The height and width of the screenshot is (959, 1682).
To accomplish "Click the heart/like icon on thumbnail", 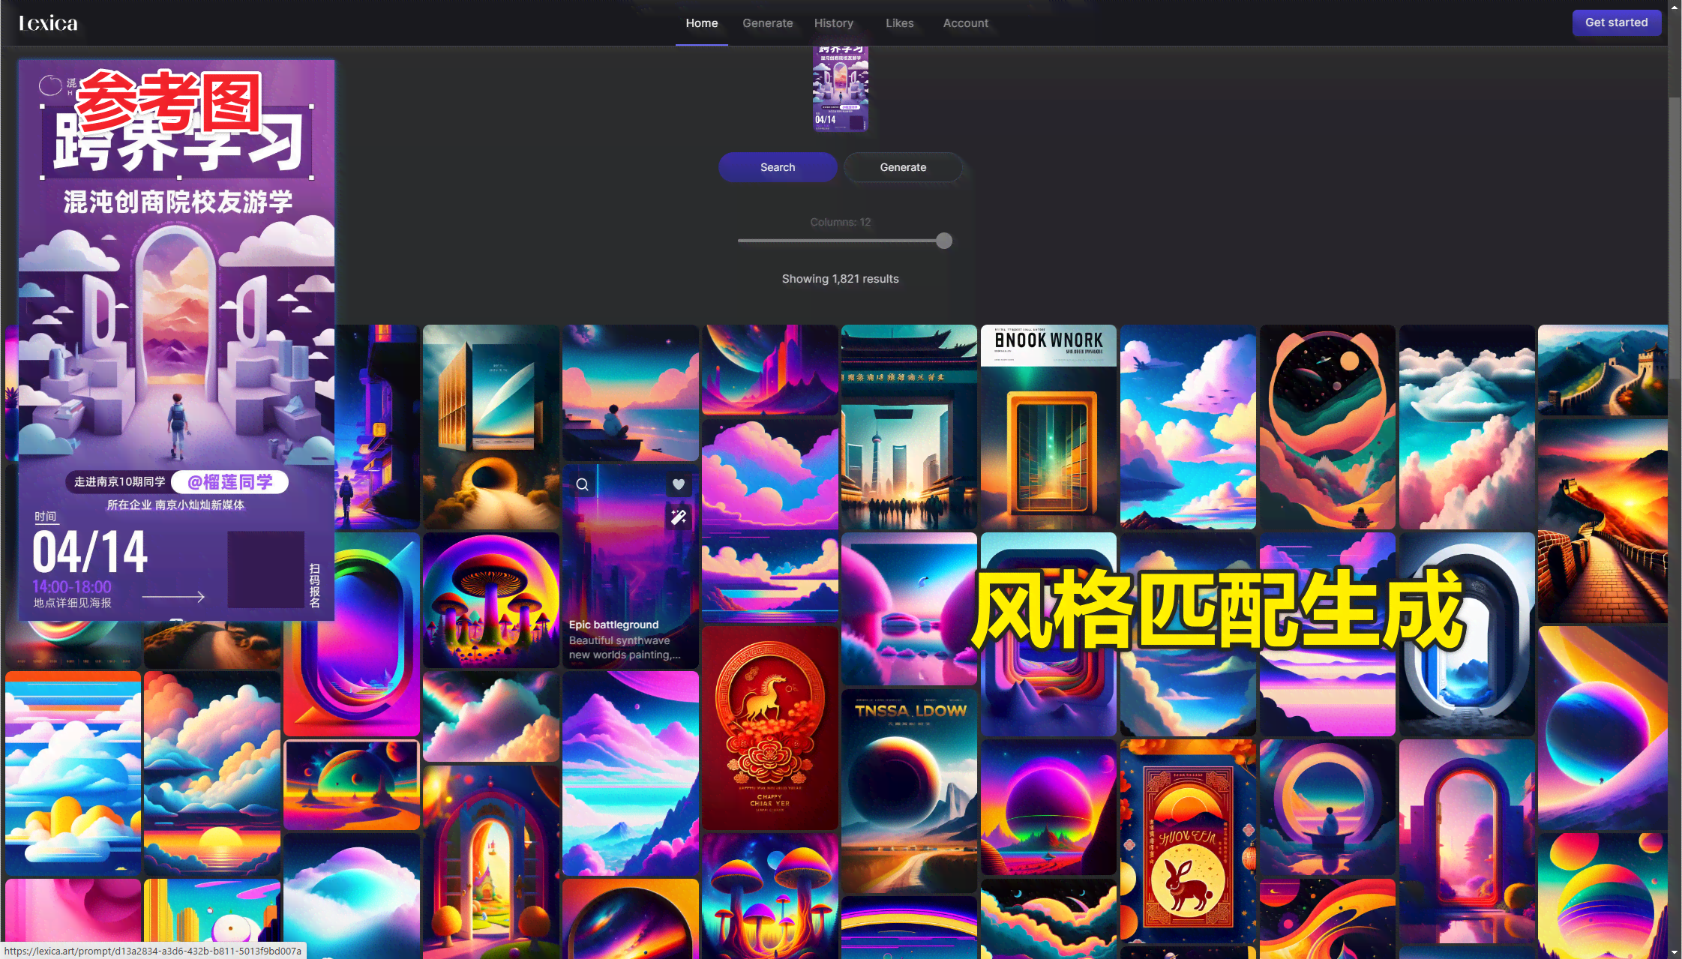I will [678, 484].
